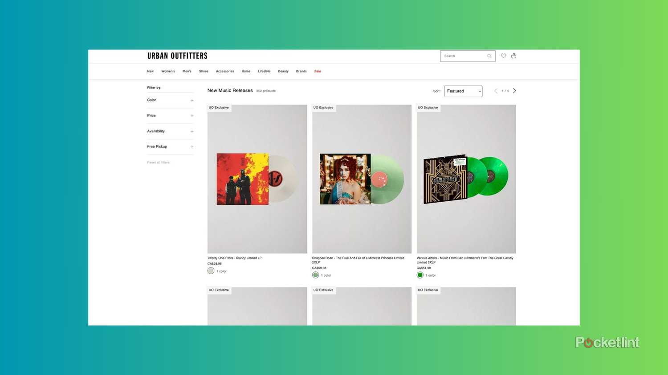Expand the Price filter plus icon
668x375 pixels.
coord(191,116)
